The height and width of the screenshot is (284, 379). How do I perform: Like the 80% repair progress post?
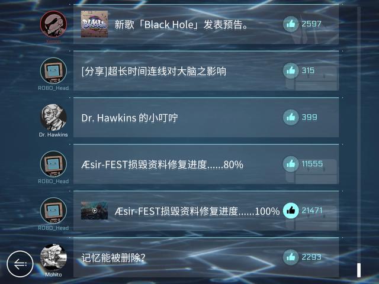pos(291,164)
